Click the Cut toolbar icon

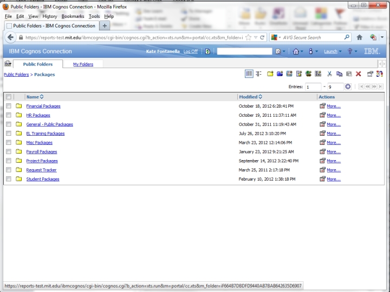pyautogui.click(x=329, y=74)
